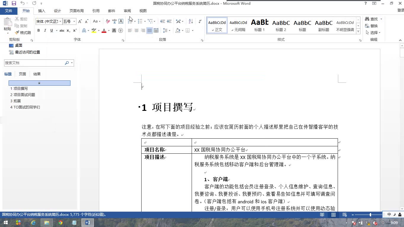Toggle Underline formatting
The width and height of the screenshot is (404, 227).
pyautogui.click(x=52, y=30)
